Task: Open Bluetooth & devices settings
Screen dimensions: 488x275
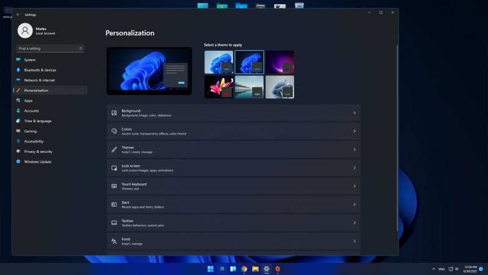Action: tap(50, 70)
